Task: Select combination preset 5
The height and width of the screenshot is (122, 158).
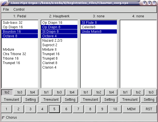Action: 54,109
